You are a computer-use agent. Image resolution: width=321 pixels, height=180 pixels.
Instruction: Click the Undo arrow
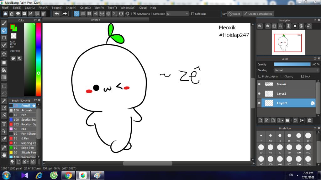57,14
